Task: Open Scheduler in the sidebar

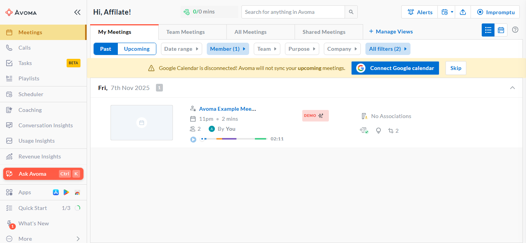Action: tap(43, 94)
